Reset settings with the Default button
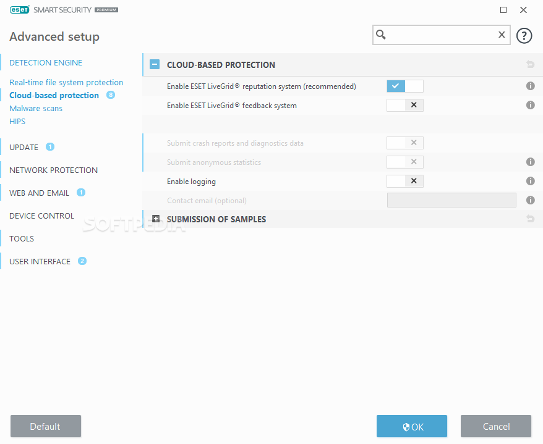This screenshot has width=543, height=444. (46, 426)
